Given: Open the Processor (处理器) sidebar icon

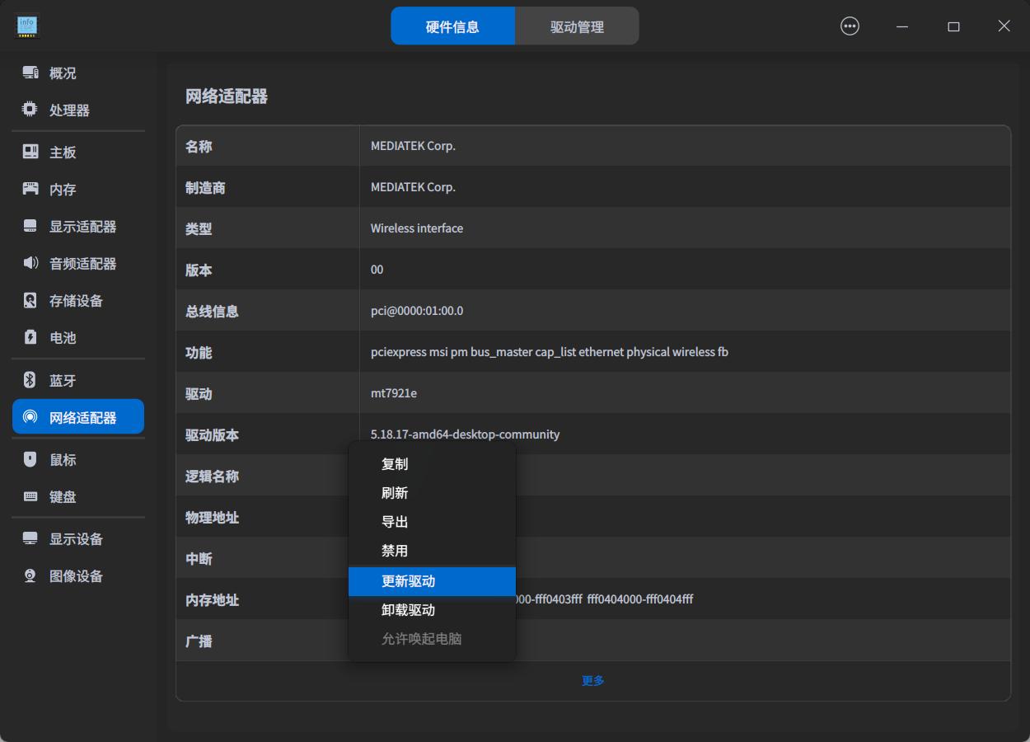Looking at the screenshot, I should (x=30, y=110).
